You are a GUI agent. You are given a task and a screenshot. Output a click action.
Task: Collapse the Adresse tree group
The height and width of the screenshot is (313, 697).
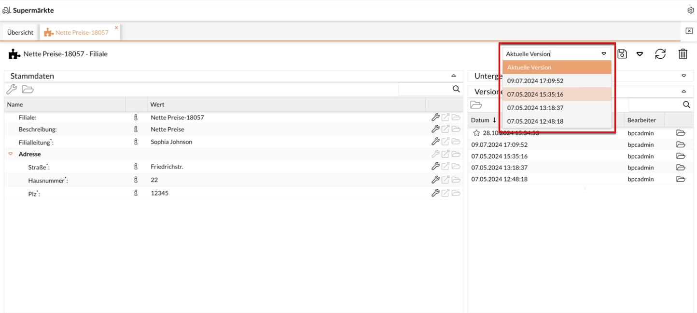[x=11, y=154]
